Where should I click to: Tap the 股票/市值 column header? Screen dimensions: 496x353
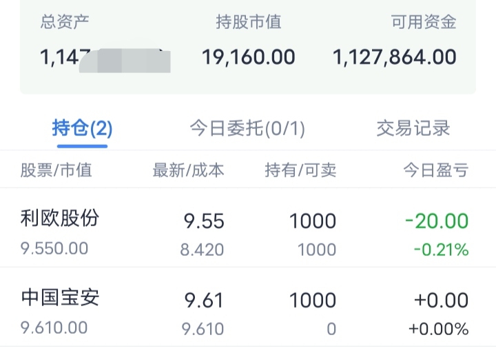tap(56, 170)
